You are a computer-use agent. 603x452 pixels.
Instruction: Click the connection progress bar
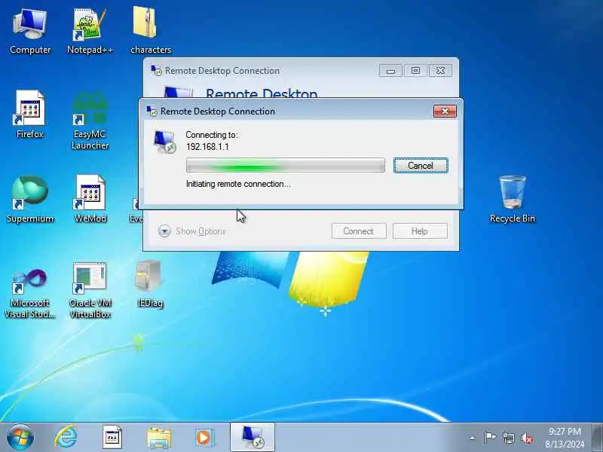coord(286,165)
